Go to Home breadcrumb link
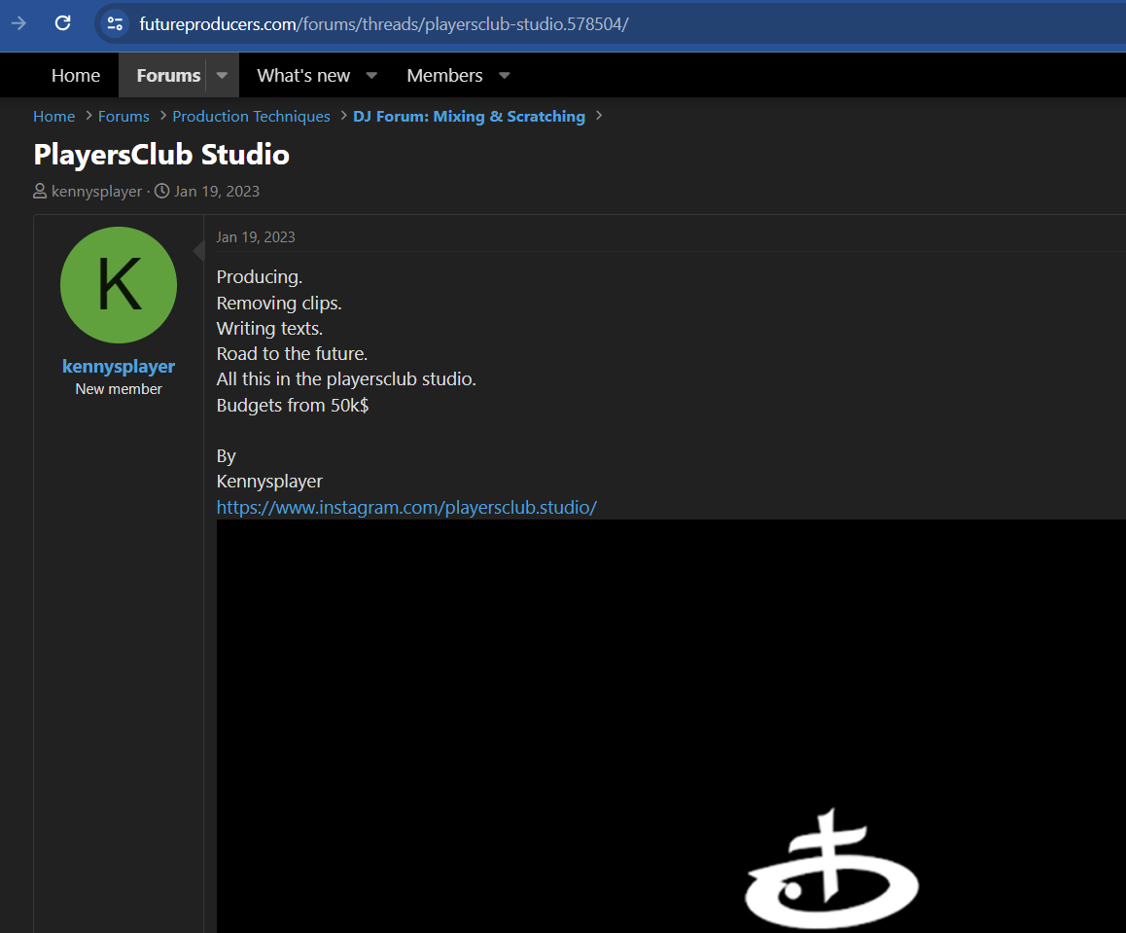The image size is (1126, 933). [x=53, y=117]
